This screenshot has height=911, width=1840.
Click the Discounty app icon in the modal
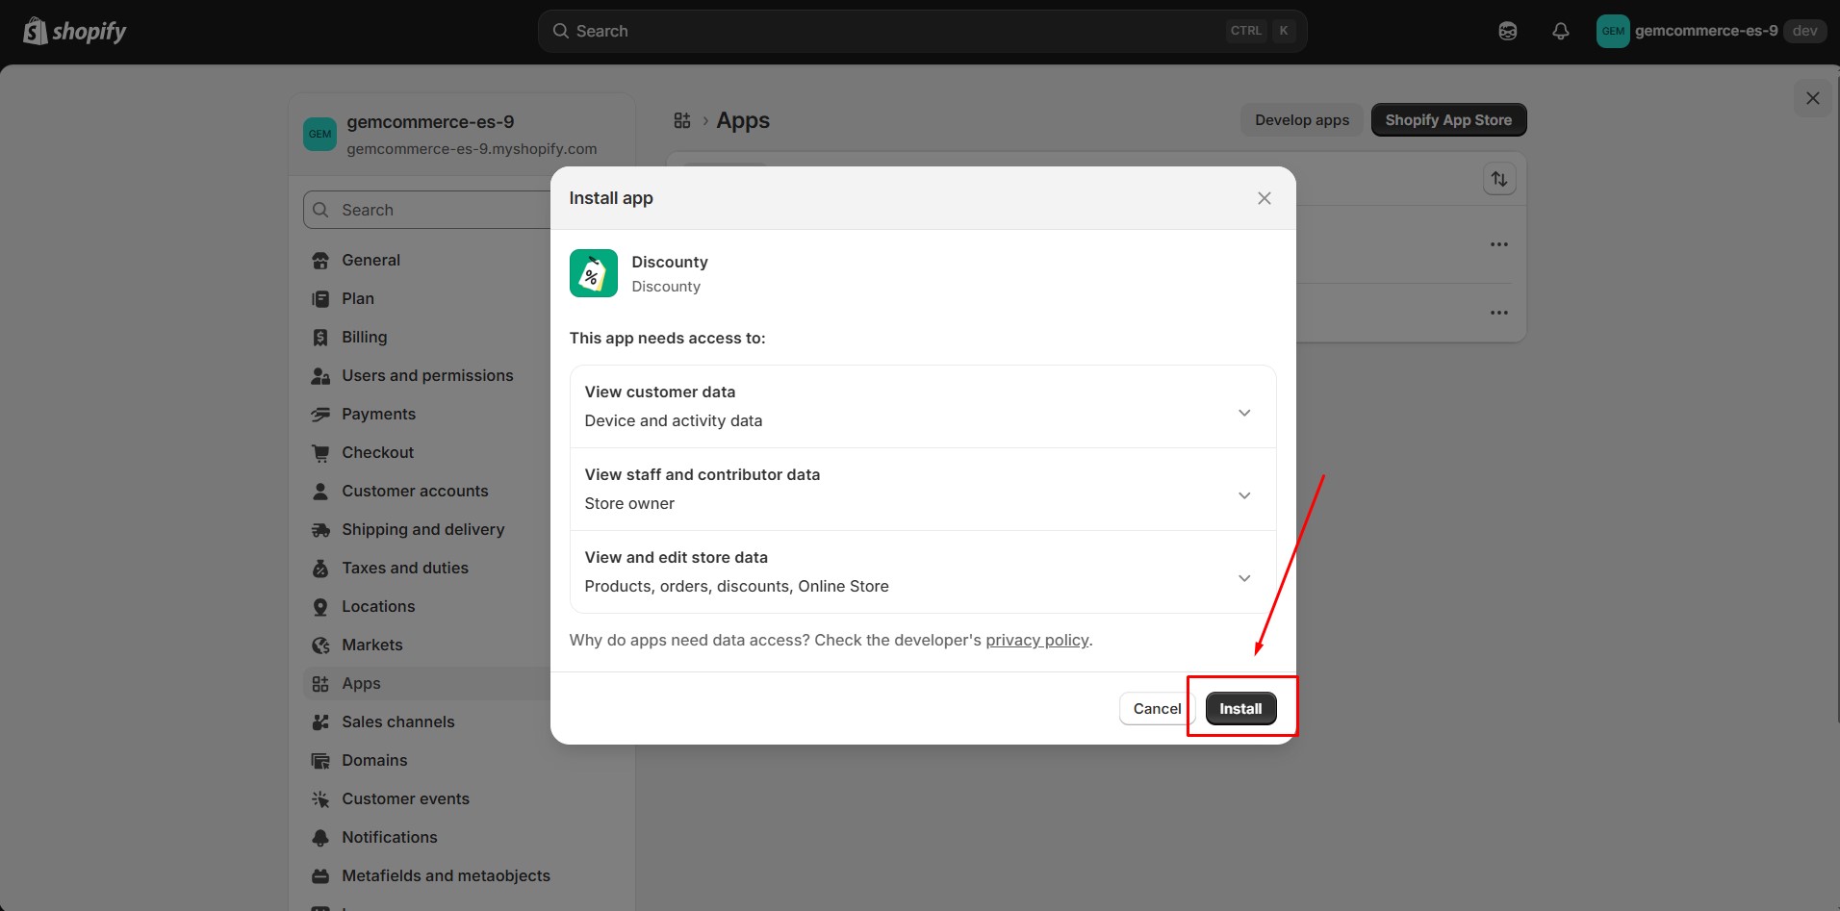[x=593, y=273]
